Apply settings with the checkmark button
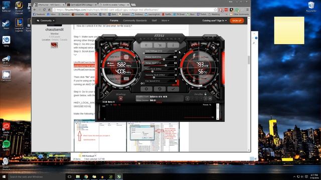Image resolution: width=321 pixels, height=180 pixels. [x=173, y=89]
